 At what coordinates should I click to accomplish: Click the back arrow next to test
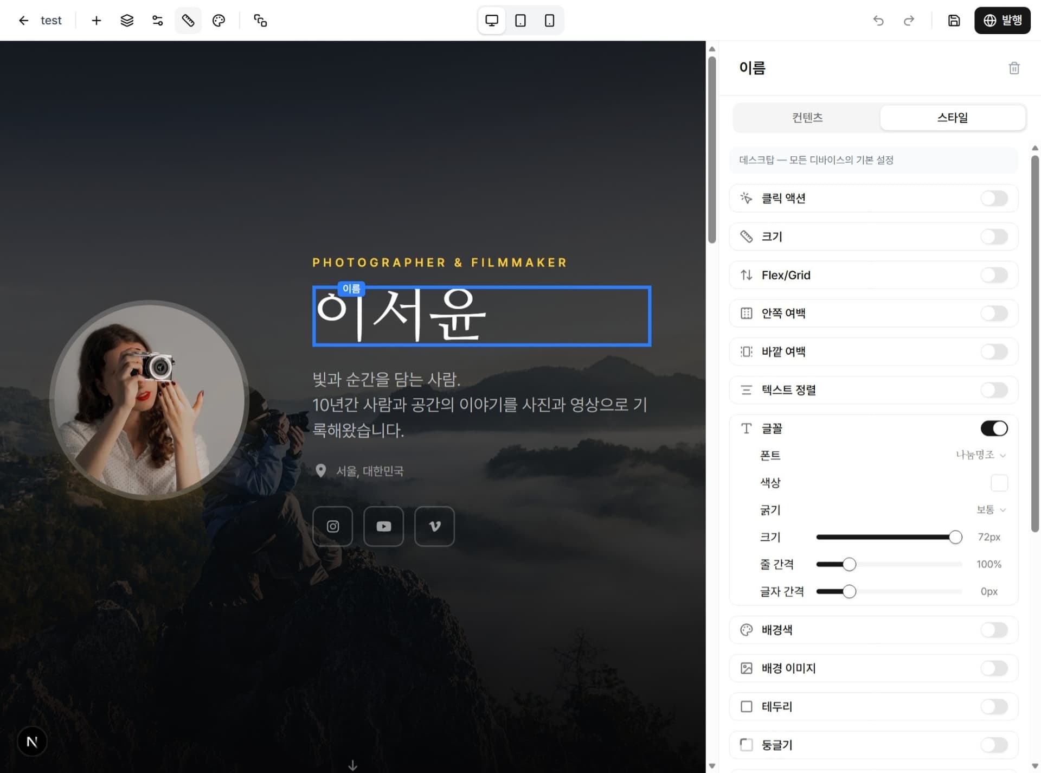tap(23, 20)
